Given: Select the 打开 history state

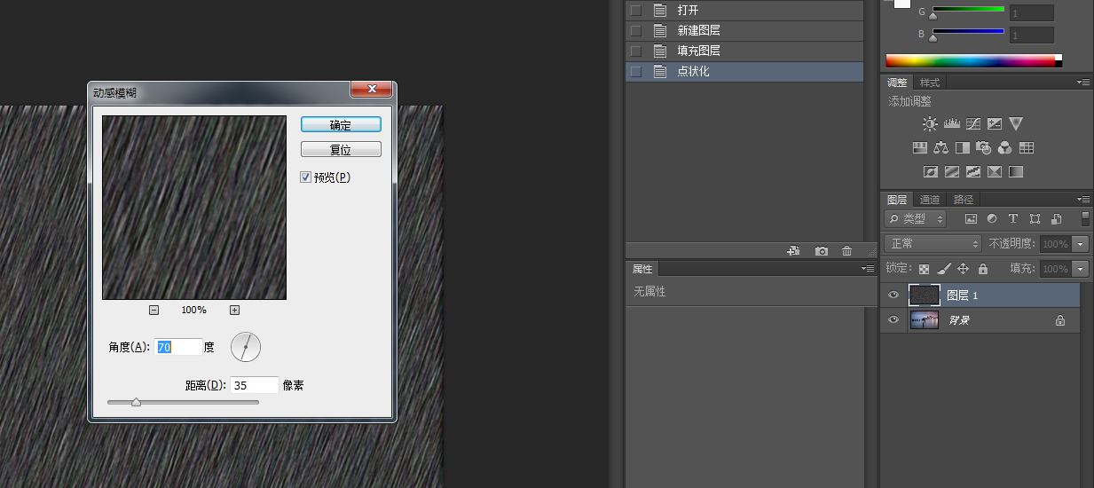Looking at the screenshot, I should (744, 11).
